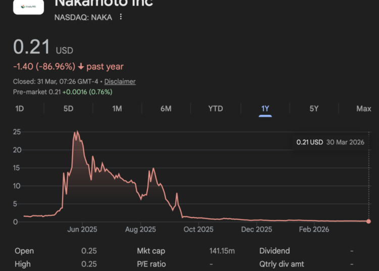Click the NASDAQ: NAKA ticker text

point(83,17)
